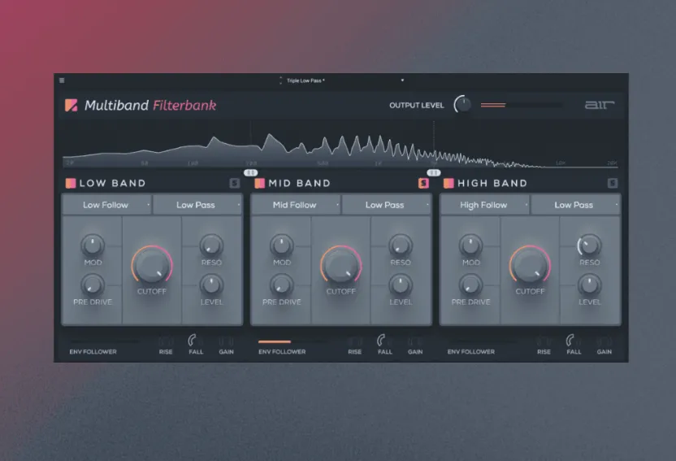Adjust the Output Level knob
Viewport: 676px width, 461px height.
pos(463,104)
